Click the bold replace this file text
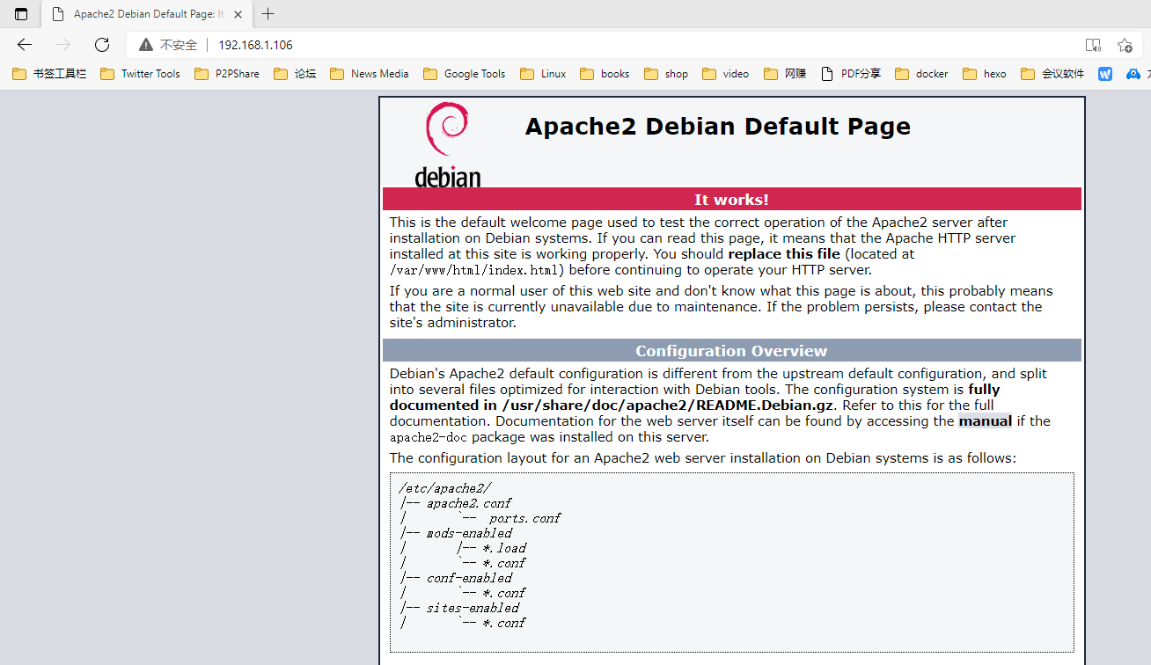Screen dimensions: 1151x665 point(784,253)
